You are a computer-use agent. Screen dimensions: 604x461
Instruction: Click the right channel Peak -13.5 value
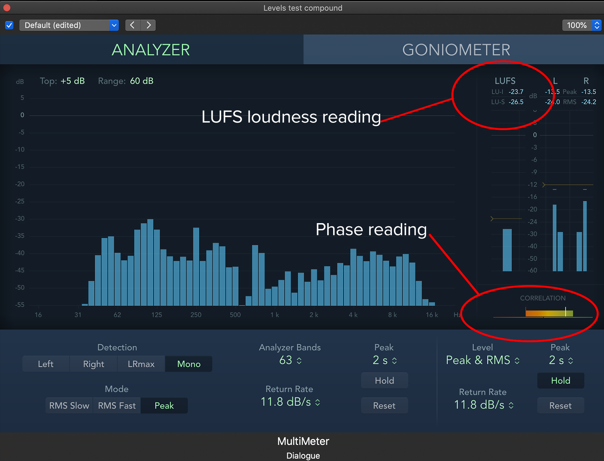point(589,92)
